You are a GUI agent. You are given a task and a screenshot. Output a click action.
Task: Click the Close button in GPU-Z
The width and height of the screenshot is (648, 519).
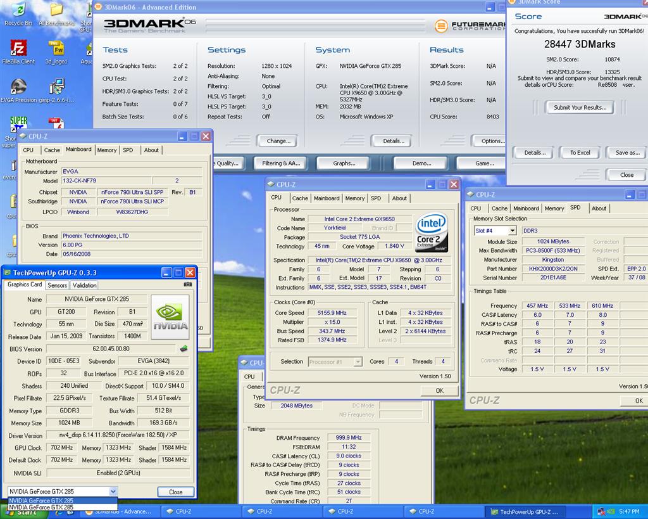tap(176, 492)
